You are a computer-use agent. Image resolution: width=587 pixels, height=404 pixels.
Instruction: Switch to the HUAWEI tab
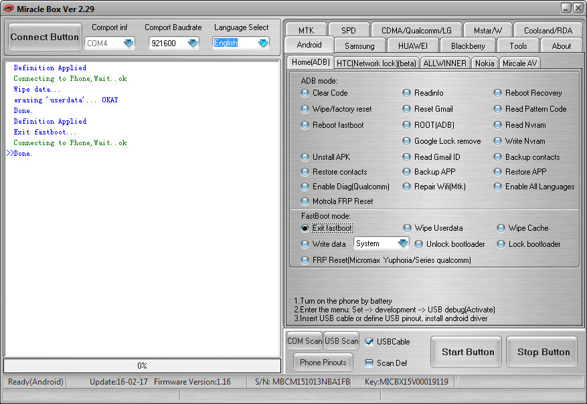(x=412, y=46)
